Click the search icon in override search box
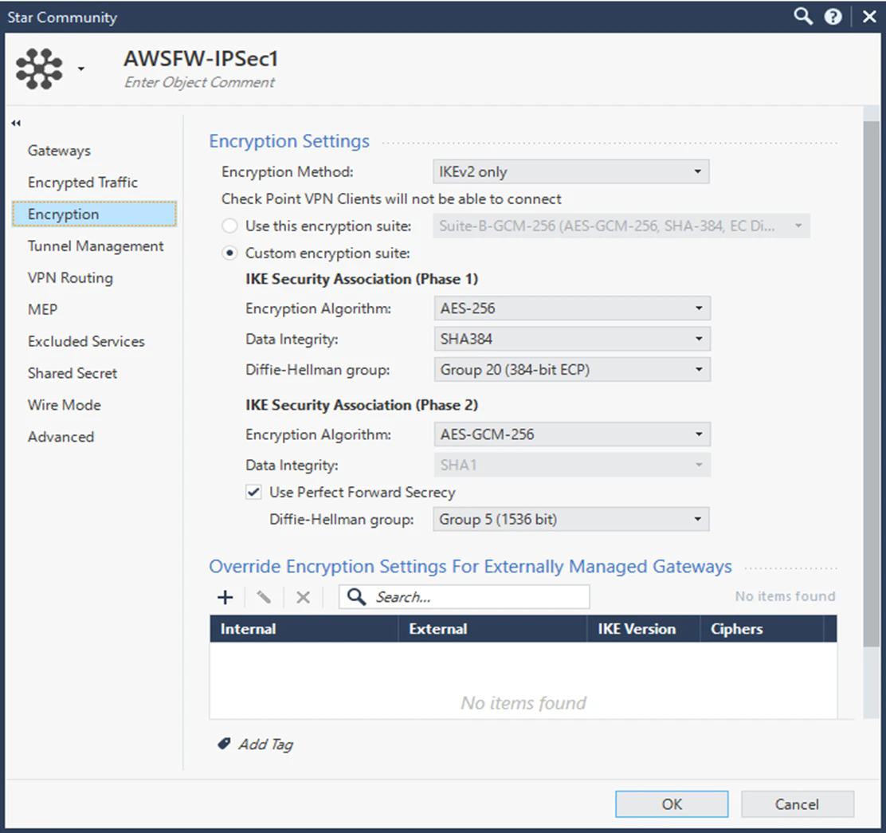The image size is (886, 833). (356, 597)
